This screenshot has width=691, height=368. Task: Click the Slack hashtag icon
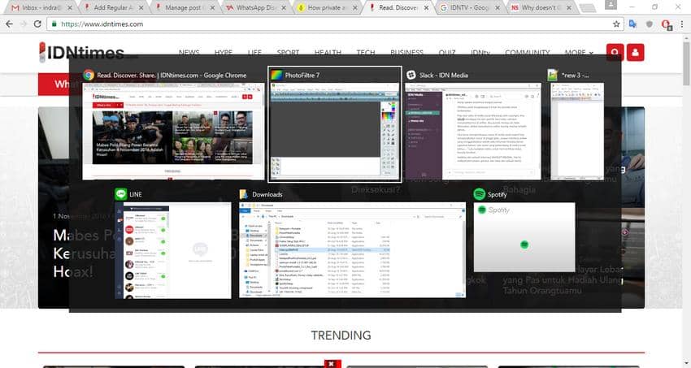[411, 75]
